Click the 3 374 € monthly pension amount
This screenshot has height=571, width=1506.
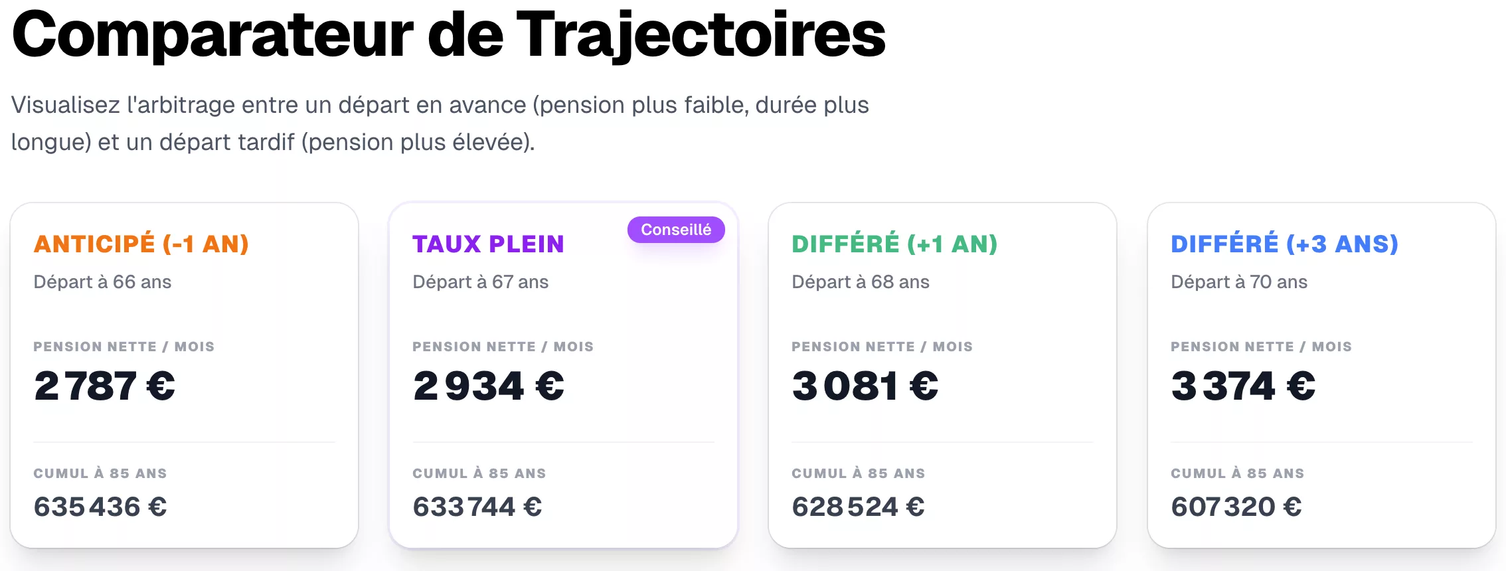click(x=1242, y=386)
